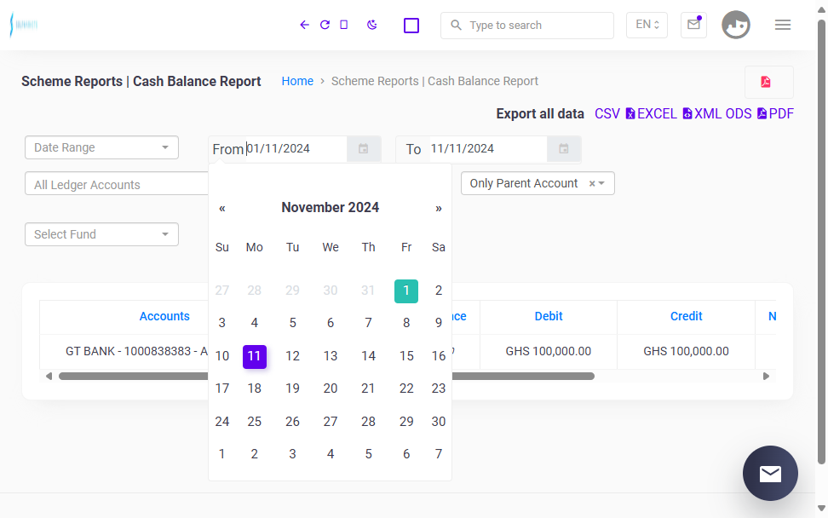
Task: Open the mail notifications icon
Action: 693,25
